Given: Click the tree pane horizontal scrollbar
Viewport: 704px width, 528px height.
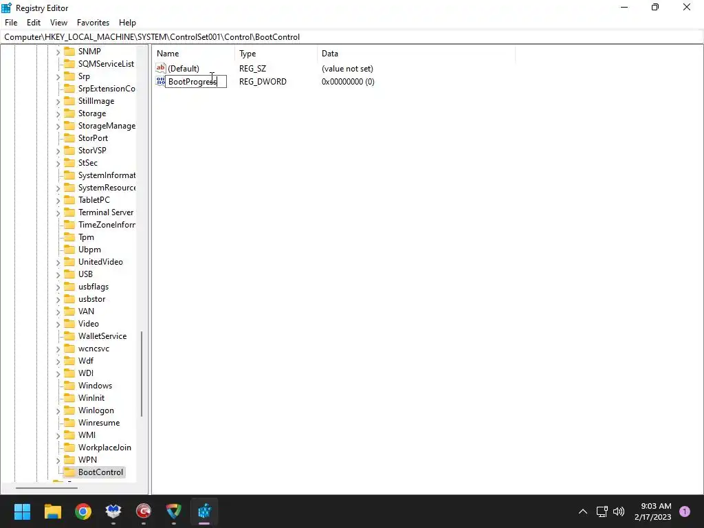Looking at the screenshot, I should coord(47,487).
